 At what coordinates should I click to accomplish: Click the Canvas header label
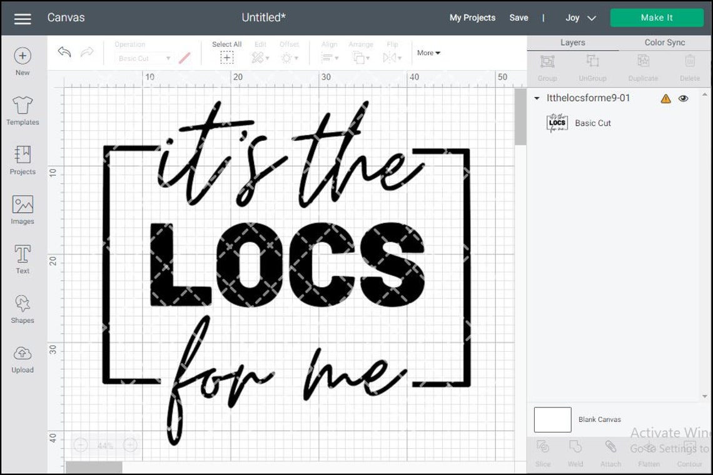66,18
